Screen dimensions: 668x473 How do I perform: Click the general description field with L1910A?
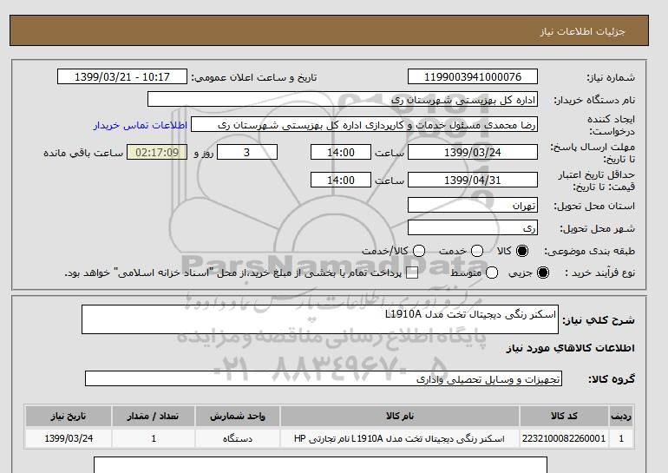(320, 319)
